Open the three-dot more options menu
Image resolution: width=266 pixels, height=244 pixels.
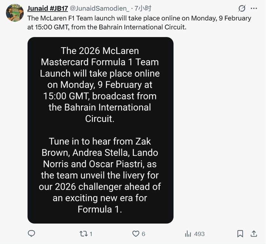[253, 8]
